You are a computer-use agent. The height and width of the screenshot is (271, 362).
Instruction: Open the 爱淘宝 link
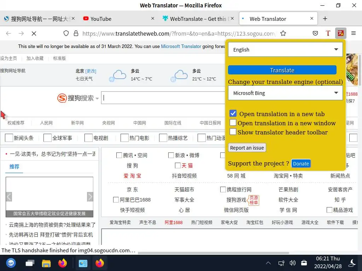[x=132, y=176]
